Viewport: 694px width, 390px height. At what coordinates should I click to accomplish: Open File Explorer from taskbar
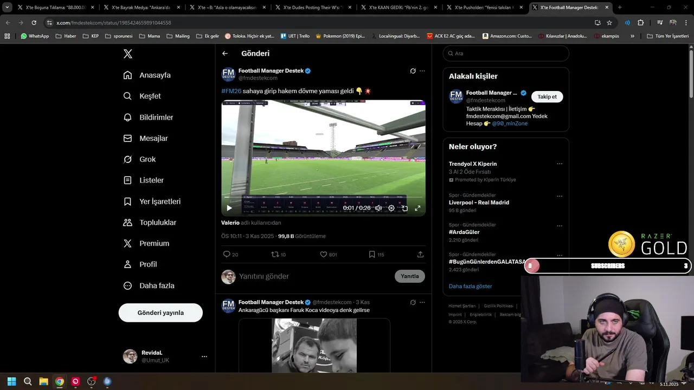tap(43, 381)
